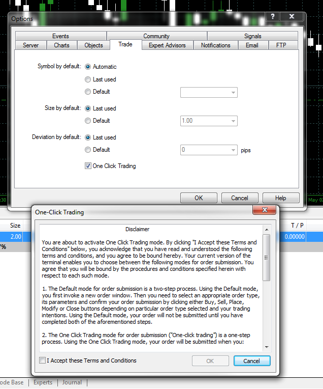Switch to the Signals tab
Screen dimensions: 323x389
pyautogui.click(x=252, y=36)
